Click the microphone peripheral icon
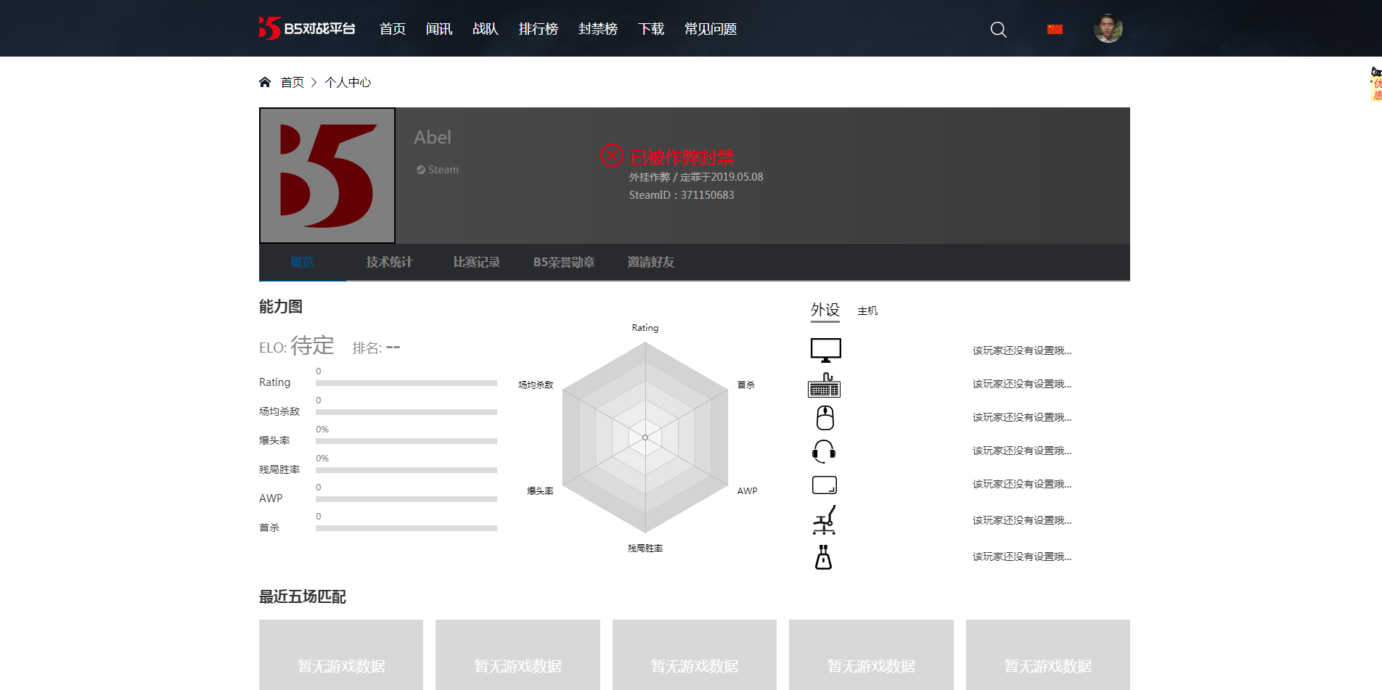This screenshot has width=1382, height=690. click(x=825, y=556)
